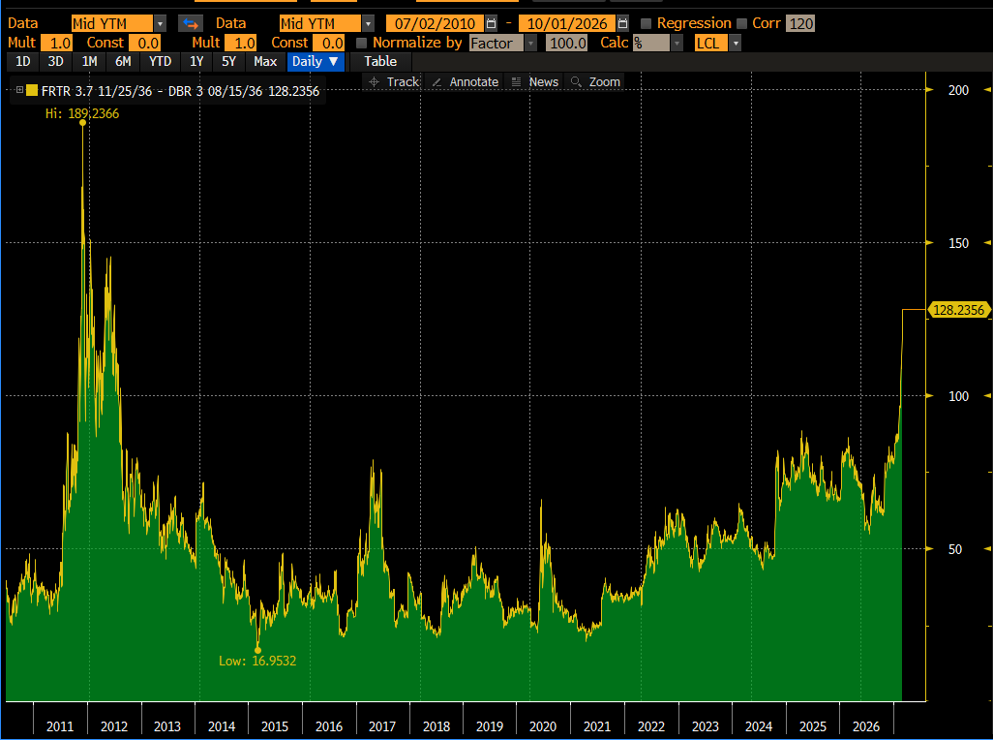Click the first Mid YTM data field

[112, 24]
